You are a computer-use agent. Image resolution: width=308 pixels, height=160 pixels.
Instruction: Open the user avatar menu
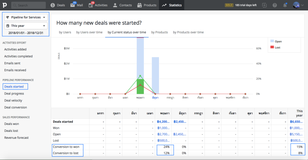pyautogui.click(x=296, y=5)
